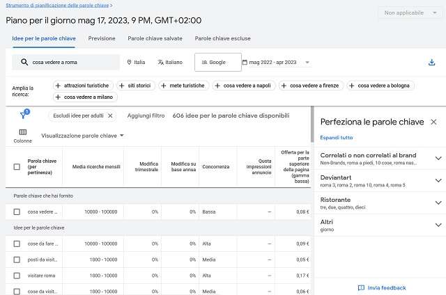Viewport: 446px width, 295px height.
Task: Click the Invia feedback button
Action: tap(382, 287)
